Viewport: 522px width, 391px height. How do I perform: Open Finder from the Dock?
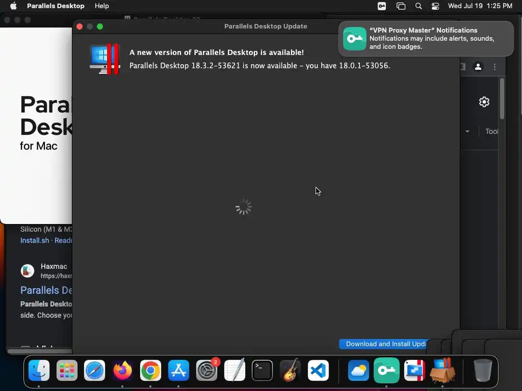(x=39, y=371)
